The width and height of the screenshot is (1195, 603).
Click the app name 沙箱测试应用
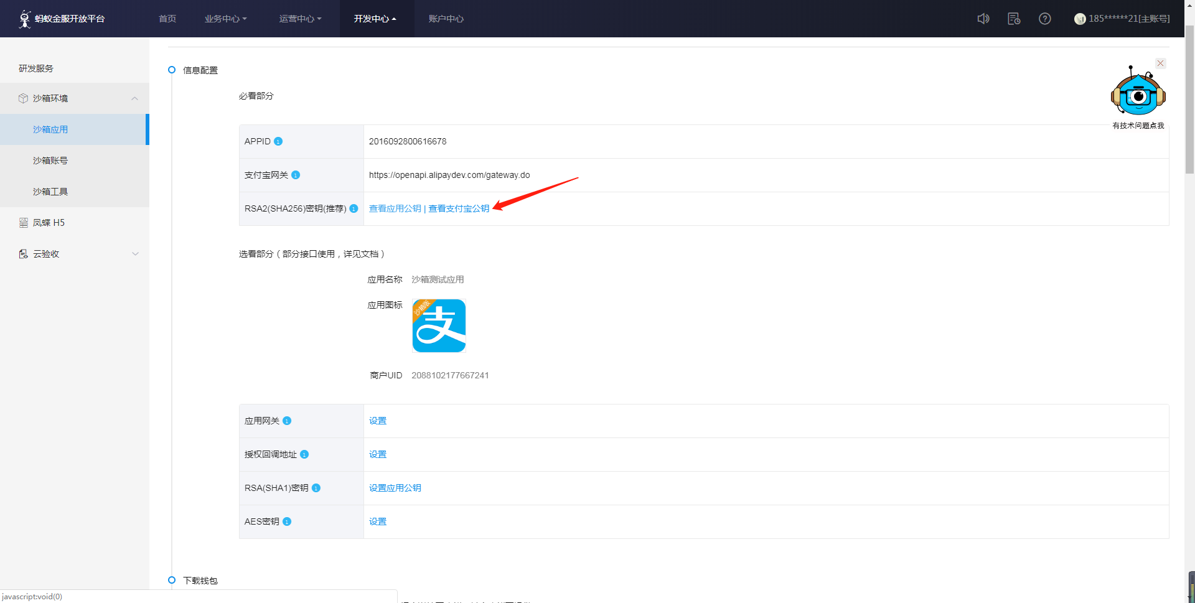tap(438, 279)
